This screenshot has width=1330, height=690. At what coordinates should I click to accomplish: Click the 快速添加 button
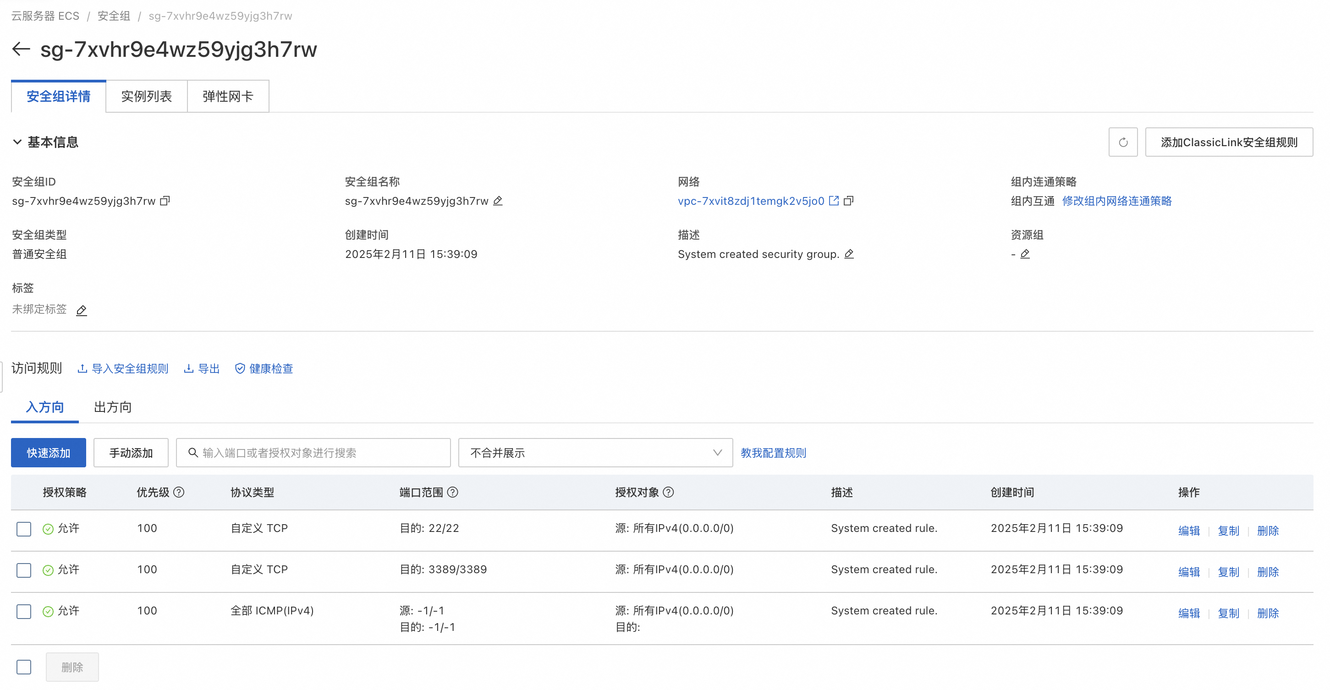coord(49,453)
